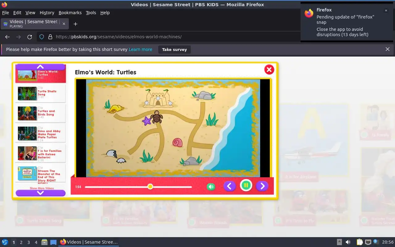Dismiss the firefox snap update notification
This screenshot has width=395, height=247.
tap(386, 10)
